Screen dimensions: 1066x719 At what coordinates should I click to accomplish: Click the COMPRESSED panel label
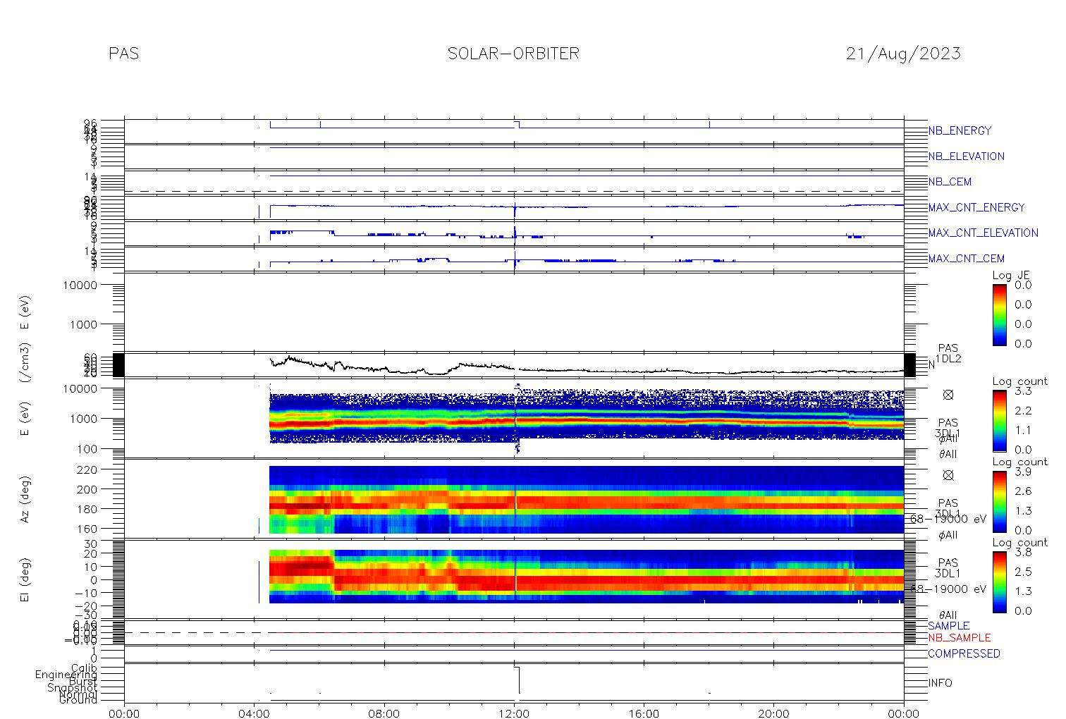[x=964, y=653]
